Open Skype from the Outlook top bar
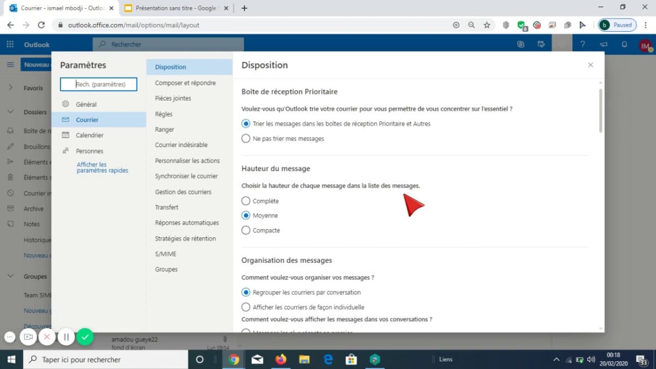The width and height of the screenshot is (656, 369). 520,44
